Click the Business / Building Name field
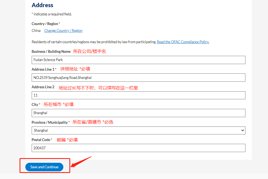This screenshot has width=268, height=179. (139, 60)
